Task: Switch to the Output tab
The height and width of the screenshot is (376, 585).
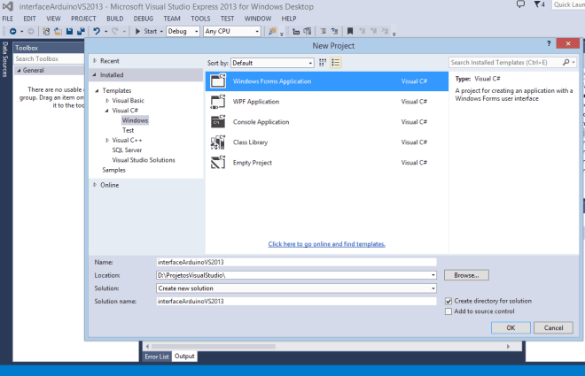Action: pyautogui.click(x=184, y=357)
